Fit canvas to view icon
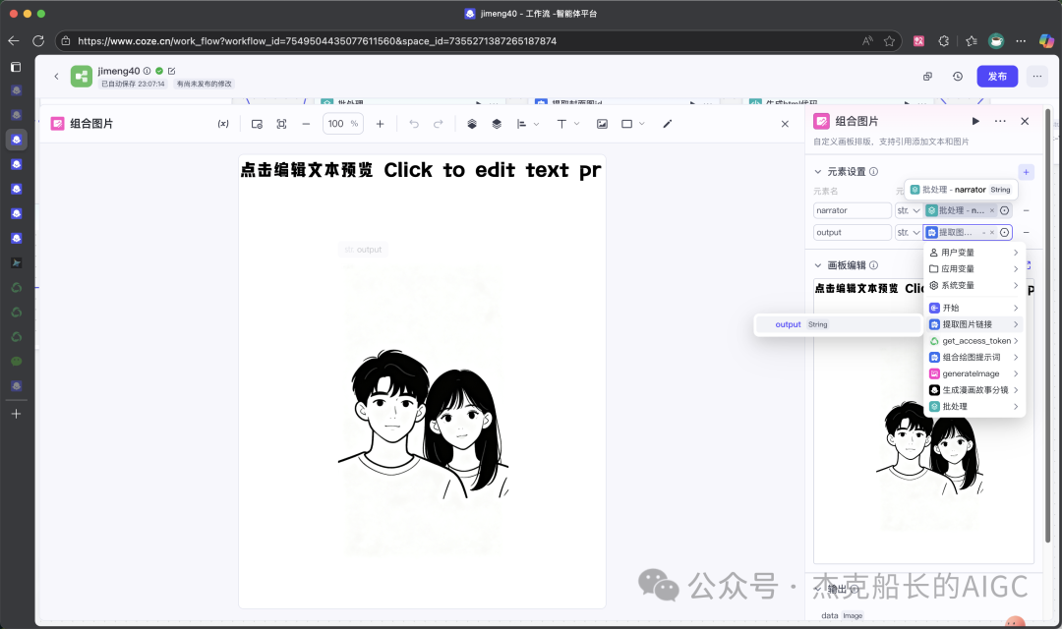 pyautogui.click(x=282, y=124)
